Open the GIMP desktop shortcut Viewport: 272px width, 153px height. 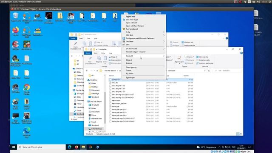tap(38, 17)
